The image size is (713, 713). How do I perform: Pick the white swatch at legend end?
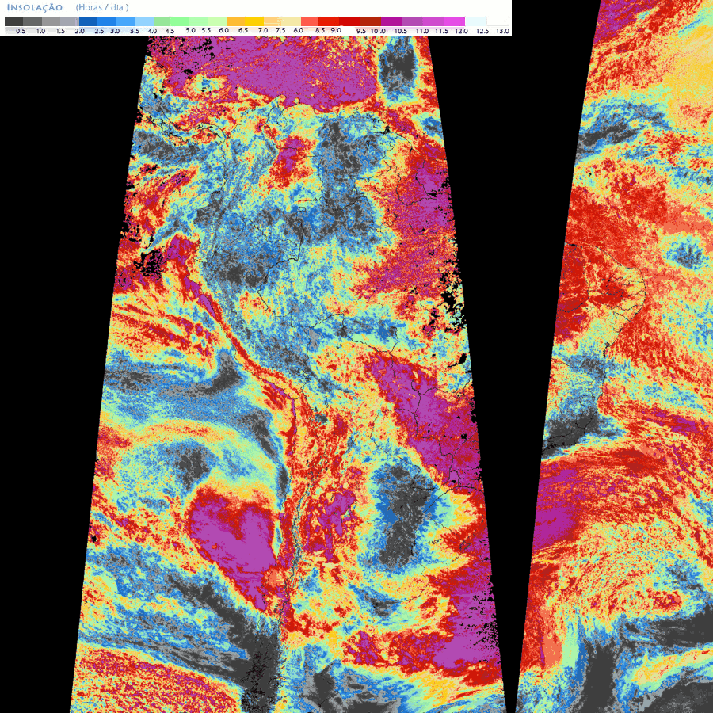(x=498, y=21)
